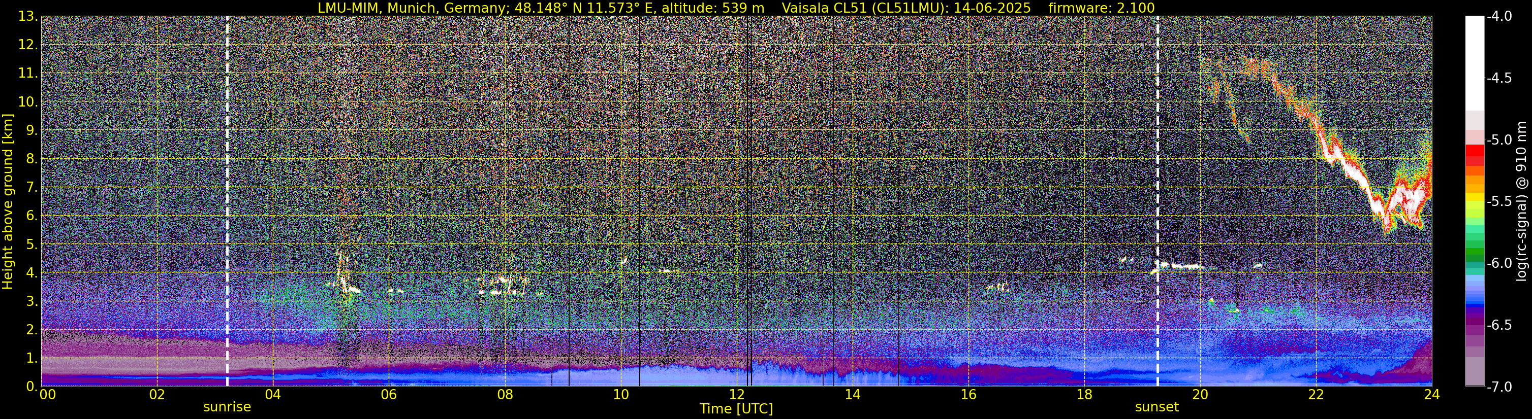1532x419 pixels.
Task: Click the '-4.0' colorbar tick label
Action: pos(1499,17)
